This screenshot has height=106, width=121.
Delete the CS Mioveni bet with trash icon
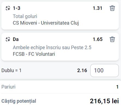tap(112, 8)
